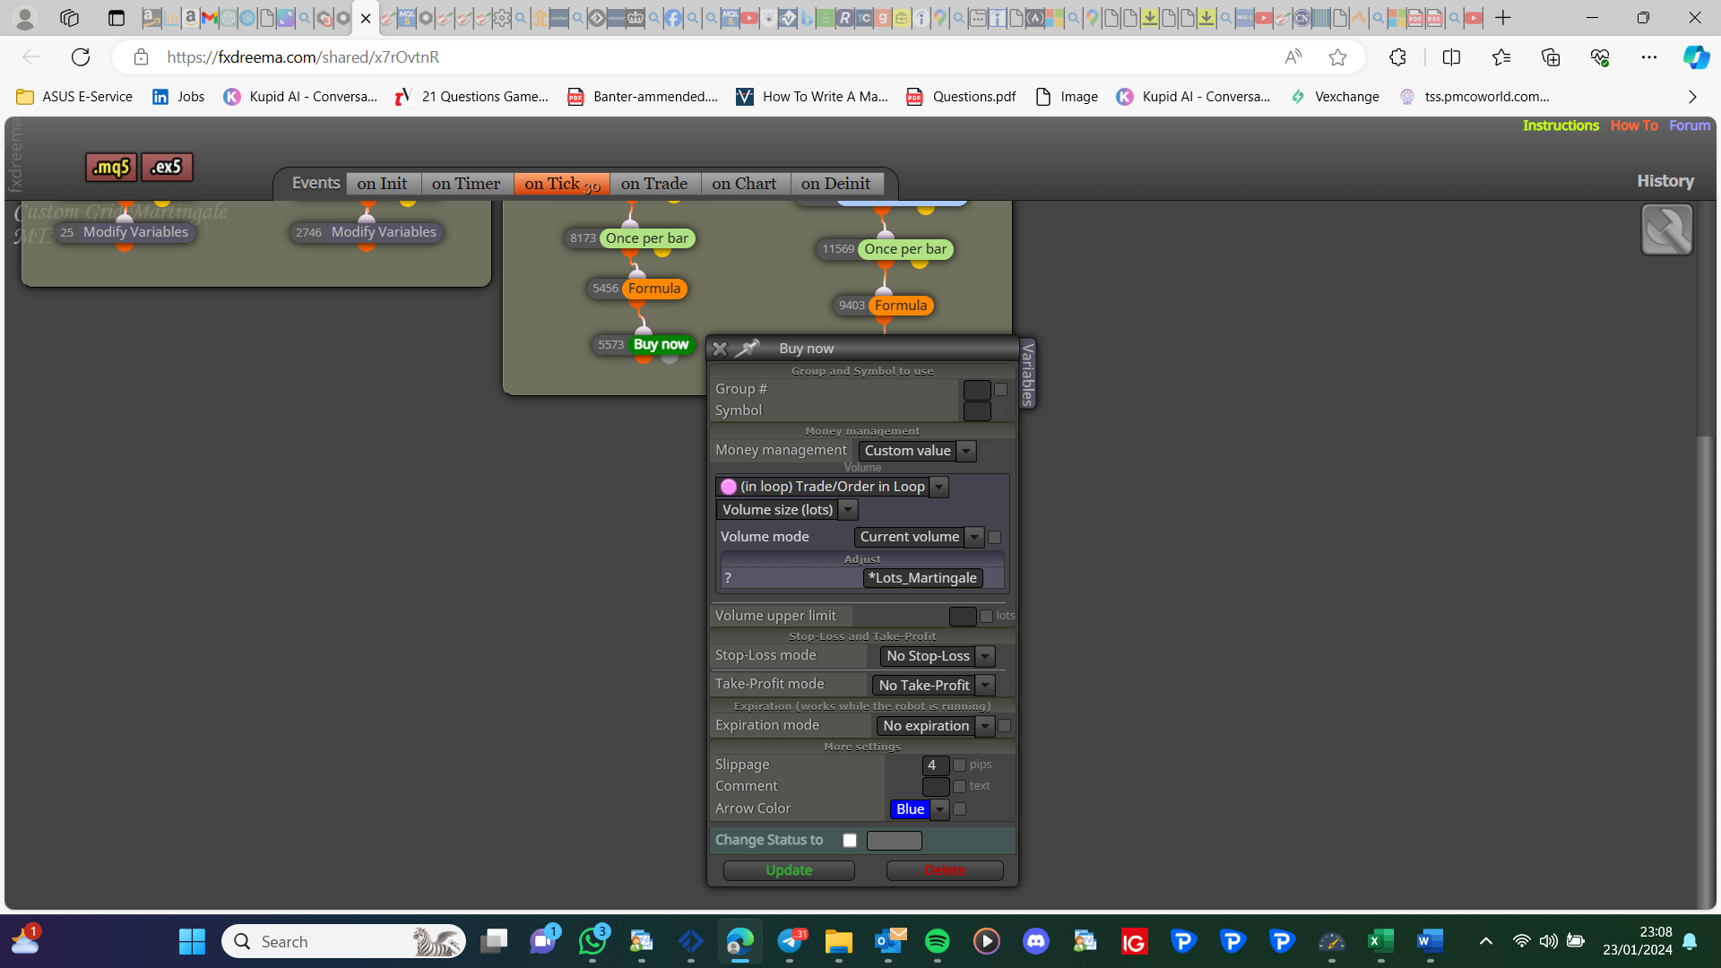
Task: Expand the bookmarks bar overflow chevron
Action: tap(1692, 97)
